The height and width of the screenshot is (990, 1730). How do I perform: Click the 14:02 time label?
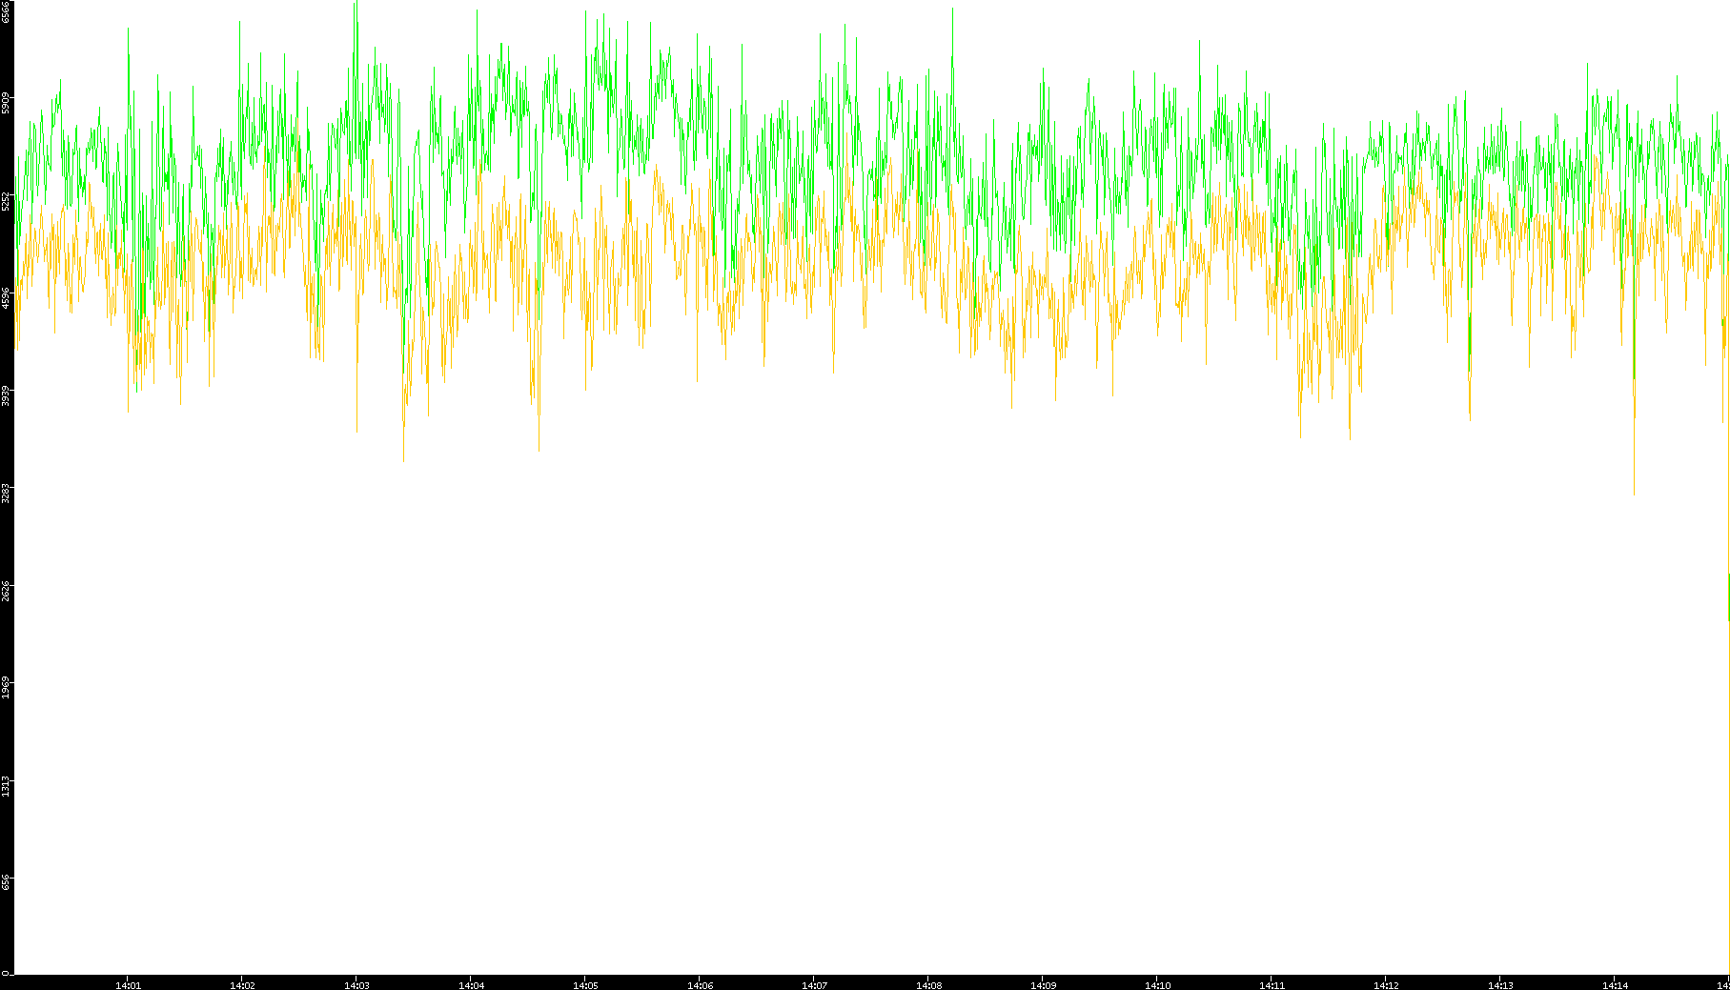coord(242,985)
